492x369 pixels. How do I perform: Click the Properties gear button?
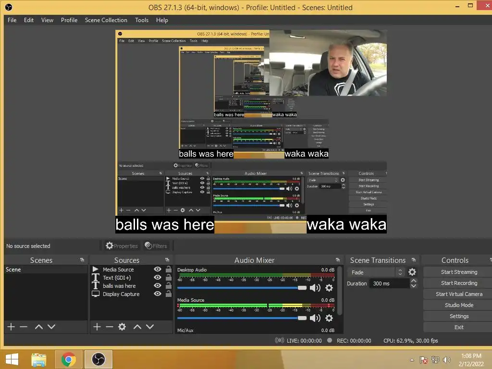pos(122,246)
